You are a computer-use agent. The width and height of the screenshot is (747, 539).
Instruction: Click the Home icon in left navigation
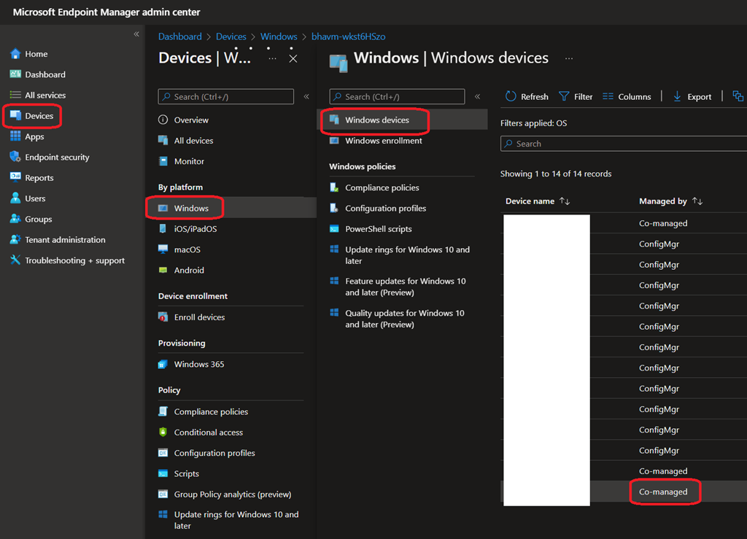(x=15, y=54)
